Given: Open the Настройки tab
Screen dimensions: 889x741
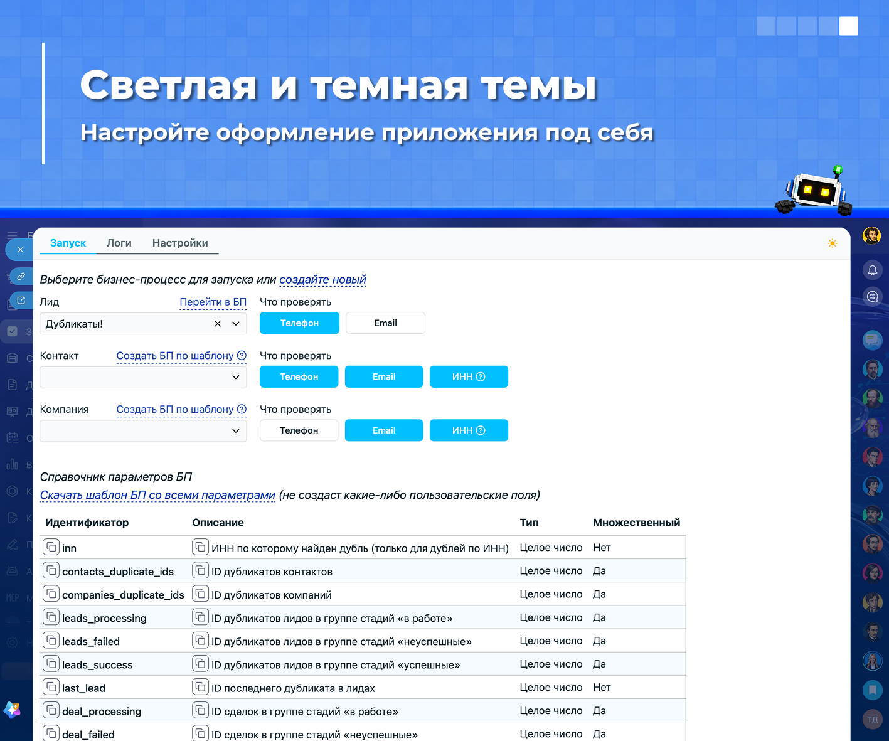Looking at the screenshot, I should tap(180, 243).
